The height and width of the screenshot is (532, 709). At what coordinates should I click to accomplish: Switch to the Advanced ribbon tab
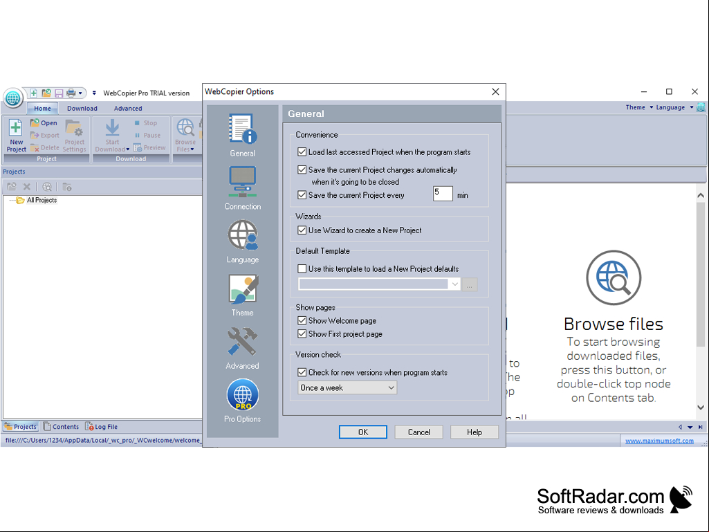(x=128, y=109)
